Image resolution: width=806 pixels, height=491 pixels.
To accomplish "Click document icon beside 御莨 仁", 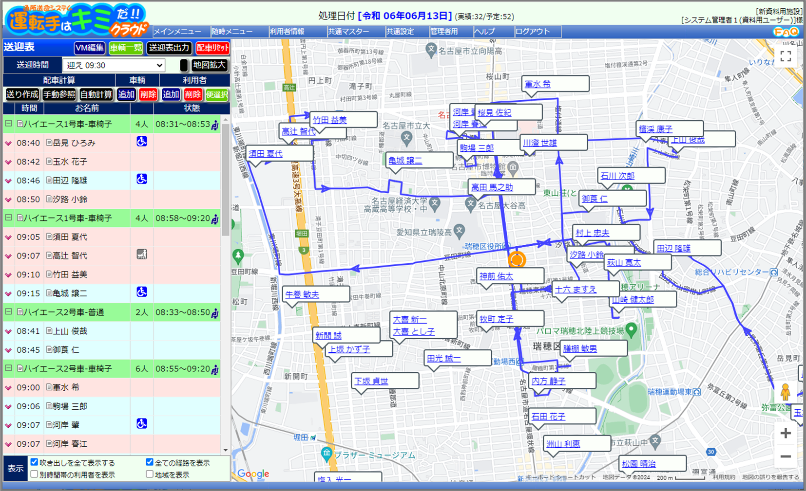I will 49,349.
